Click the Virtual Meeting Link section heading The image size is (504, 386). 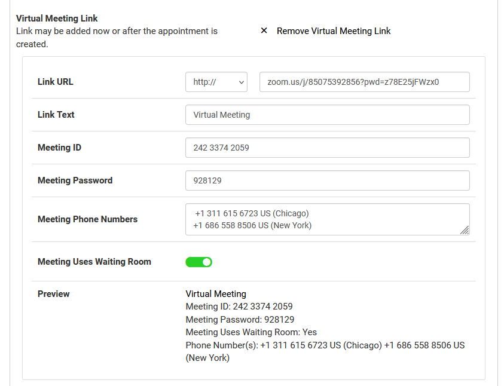click(x=57, y=19)
